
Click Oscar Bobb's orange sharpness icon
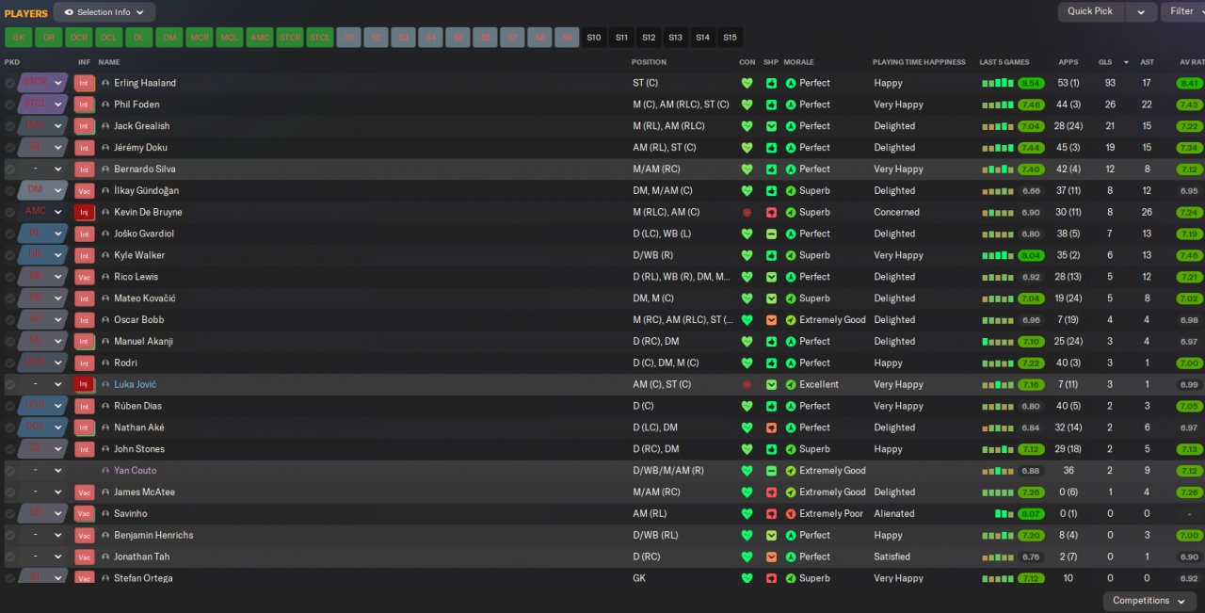point(771,319)
